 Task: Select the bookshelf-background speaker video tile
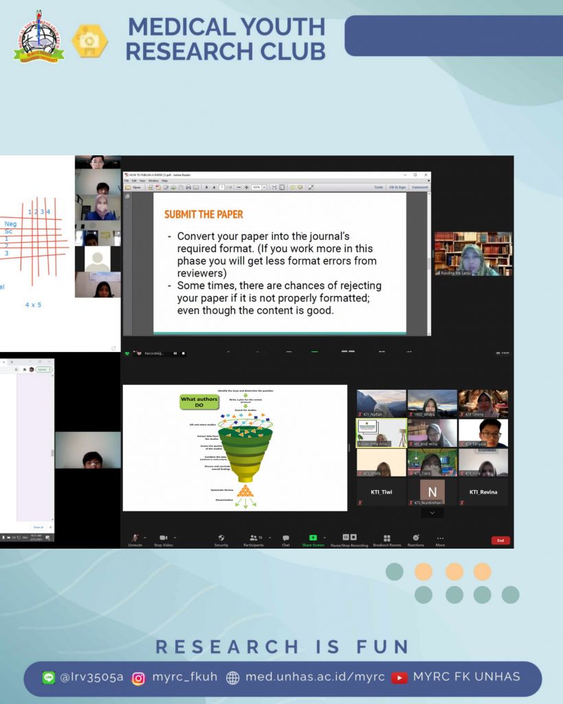tap(473, 254)
